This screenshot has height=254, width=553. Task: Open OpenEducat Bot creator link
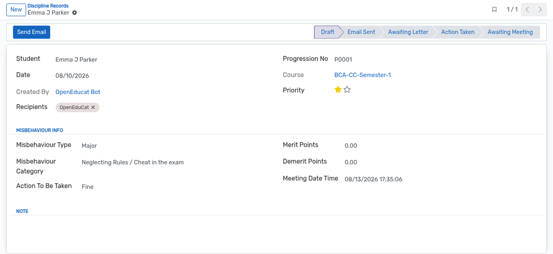point(78,92)
